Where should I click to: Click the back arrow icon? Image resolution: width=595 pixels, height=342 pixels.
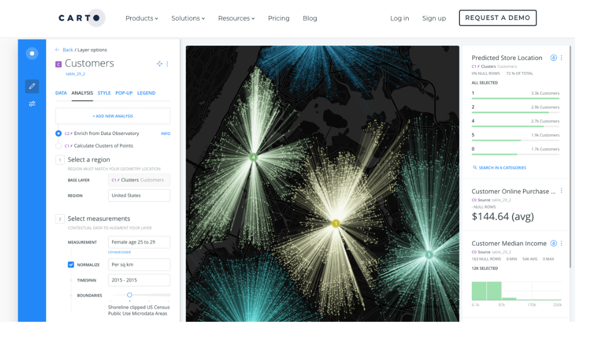click(57, 50)
